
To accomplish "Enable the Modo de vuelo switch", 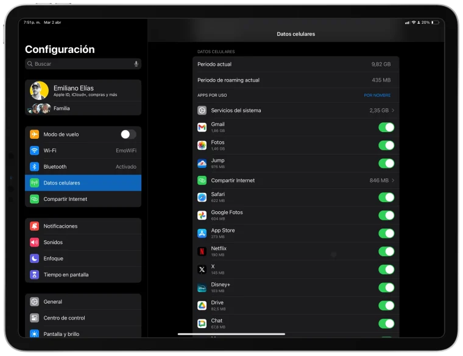I will 129,134.
